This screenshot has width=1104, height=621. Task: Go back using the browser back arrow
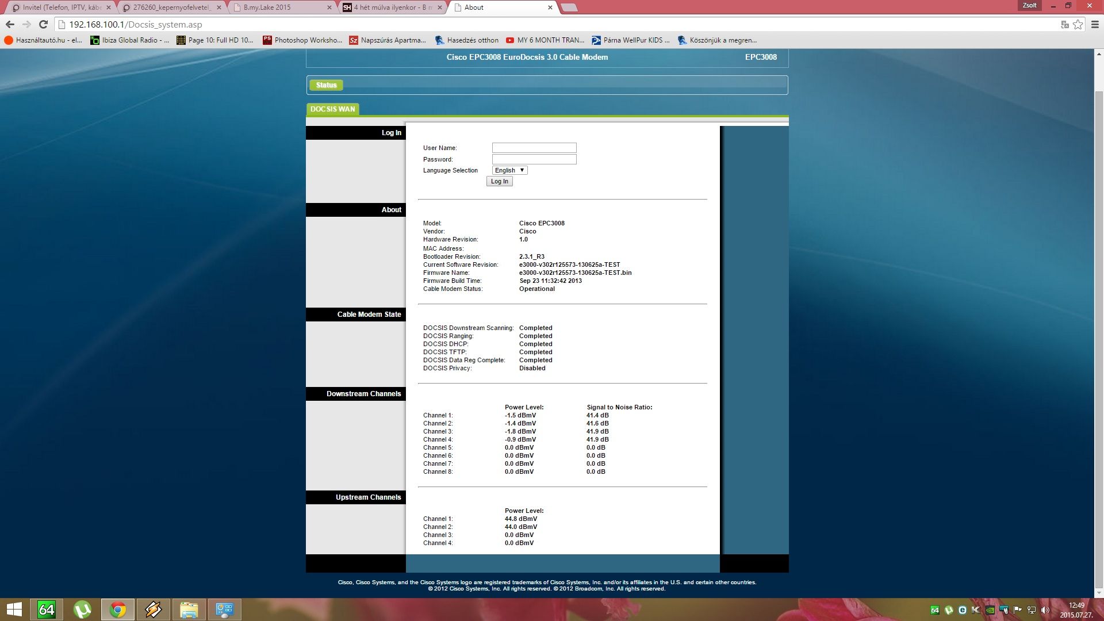[10, 25]
